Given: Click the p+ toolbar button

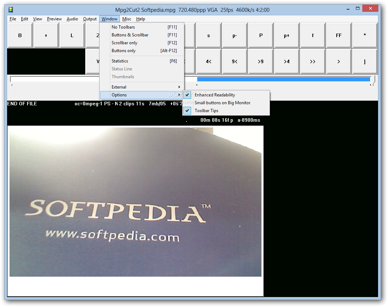Looking at the screenshot, I should point(287,35).
